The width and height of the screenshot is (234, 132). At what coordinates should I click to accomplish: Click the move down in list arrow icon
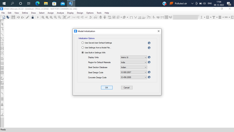point(105,17)
